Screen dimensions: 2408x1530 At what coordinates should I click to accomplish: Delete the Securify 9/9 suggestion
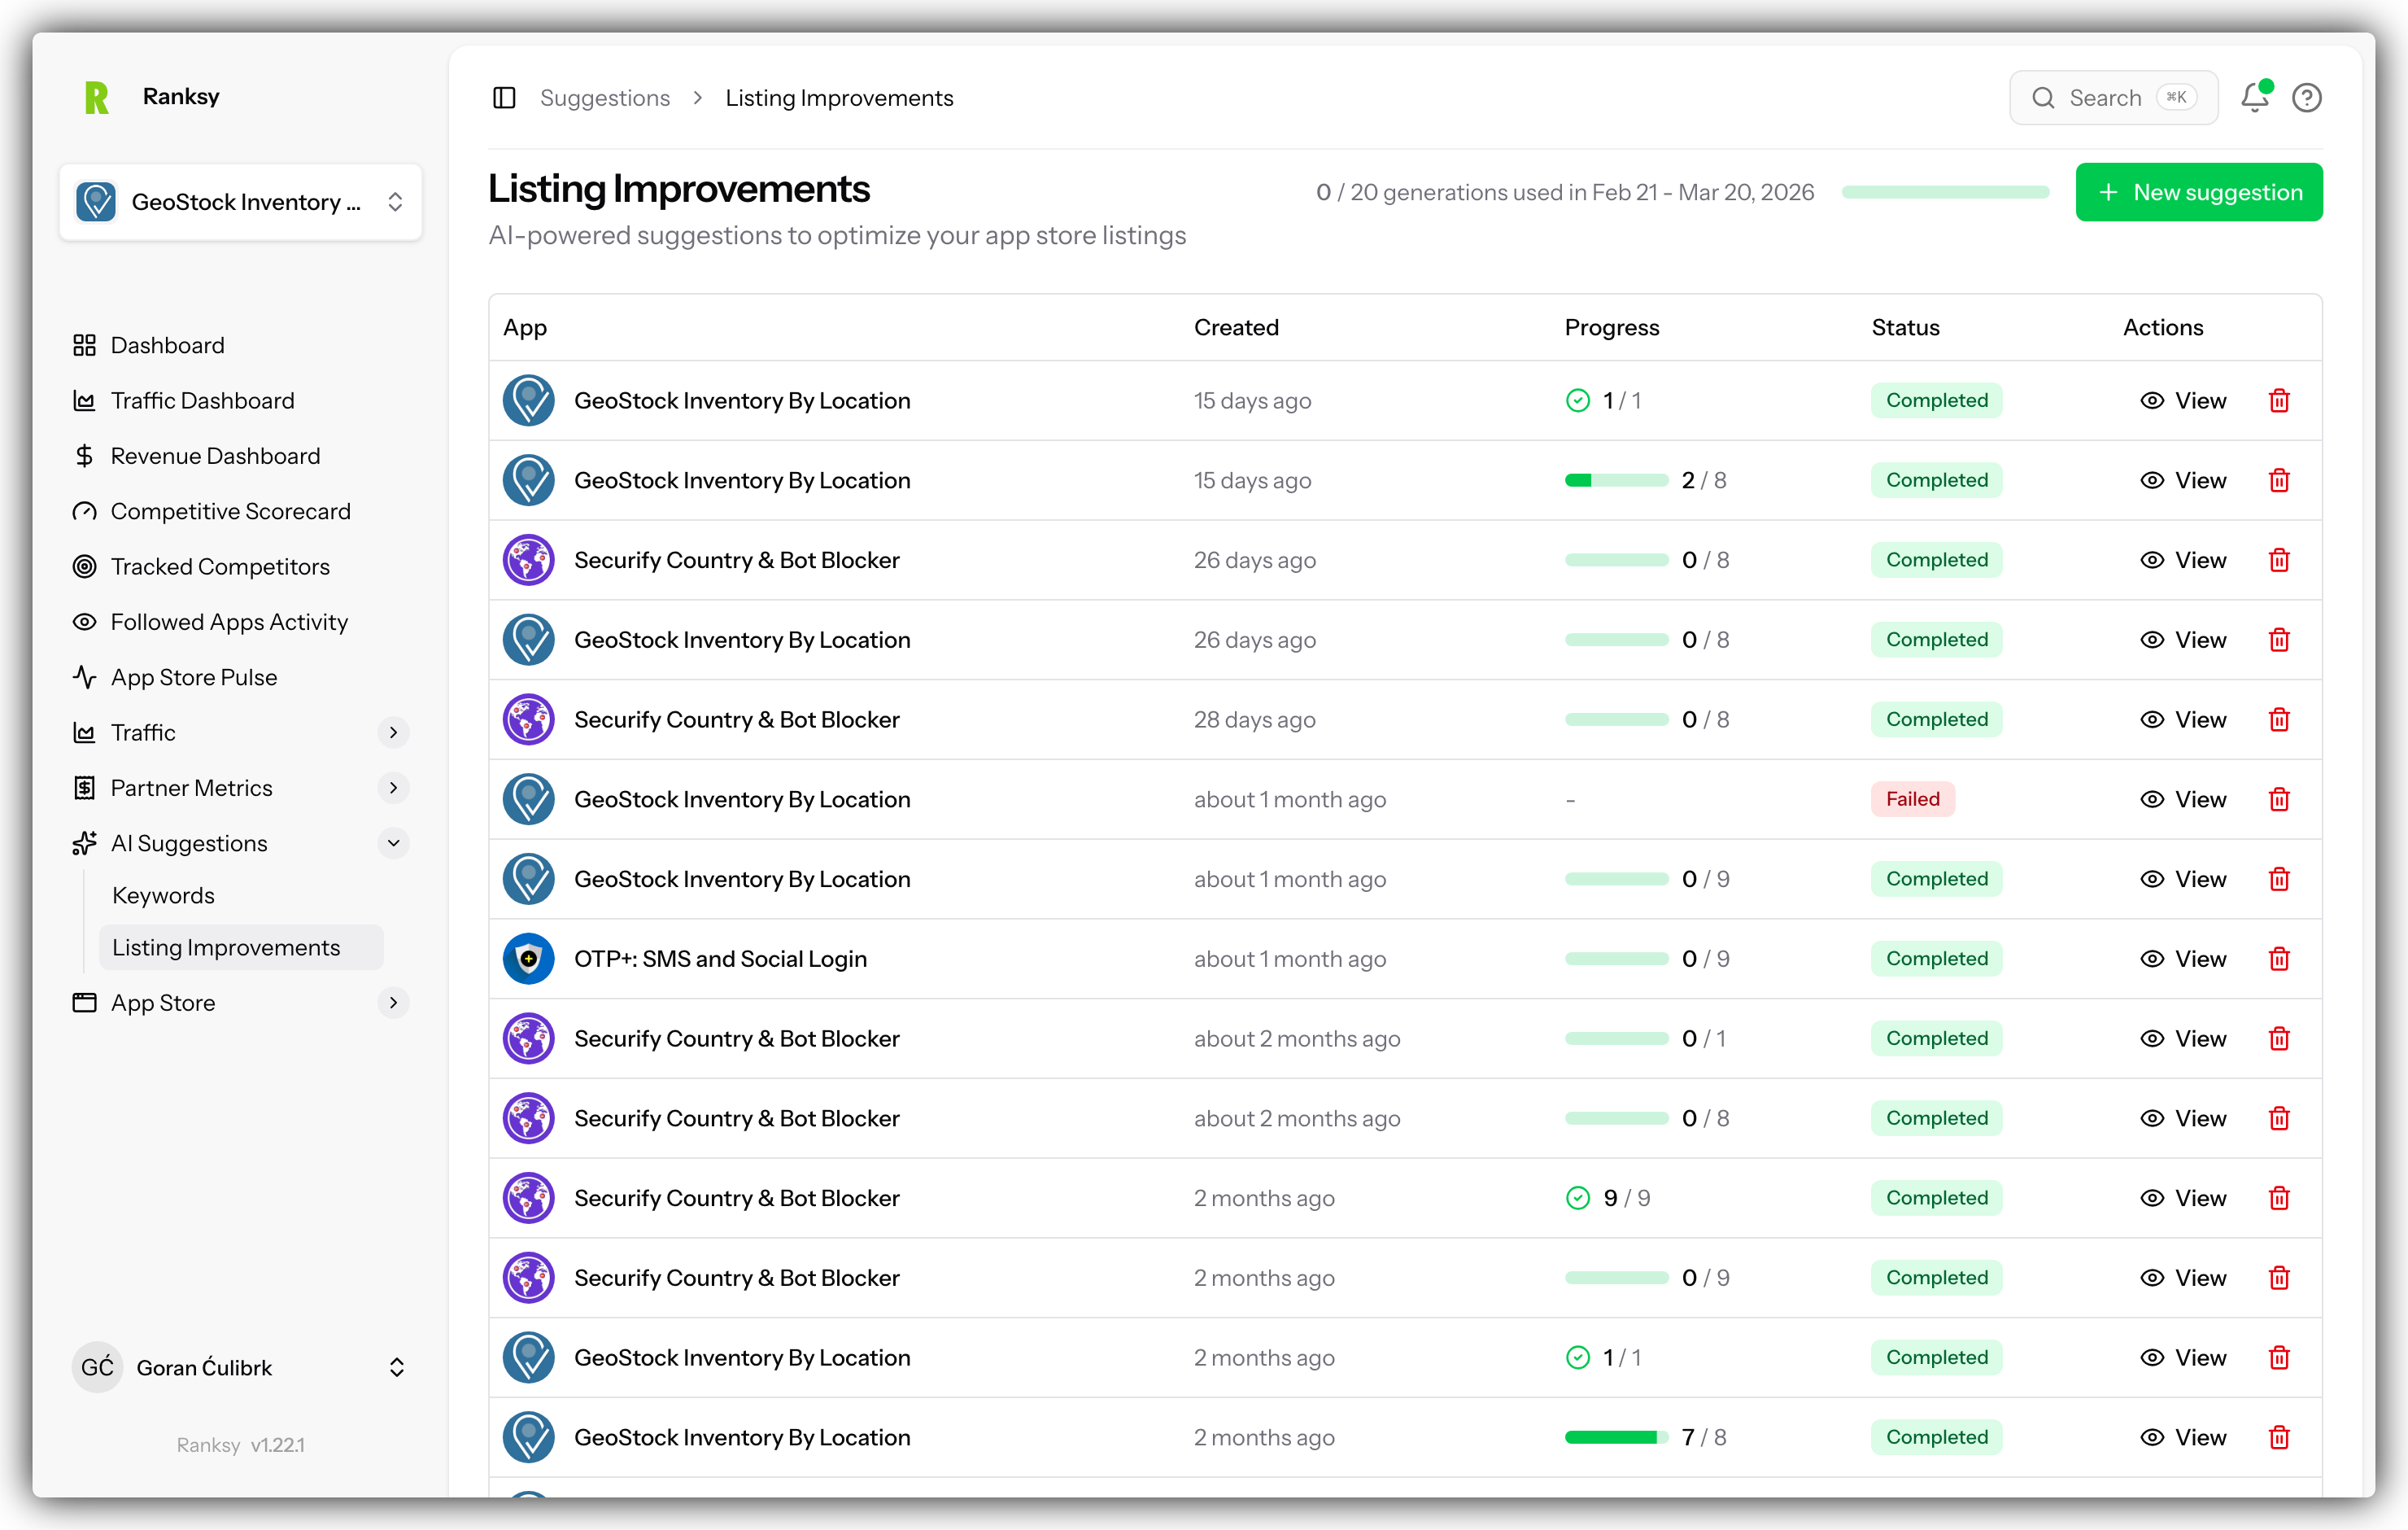(2279, 1198)
